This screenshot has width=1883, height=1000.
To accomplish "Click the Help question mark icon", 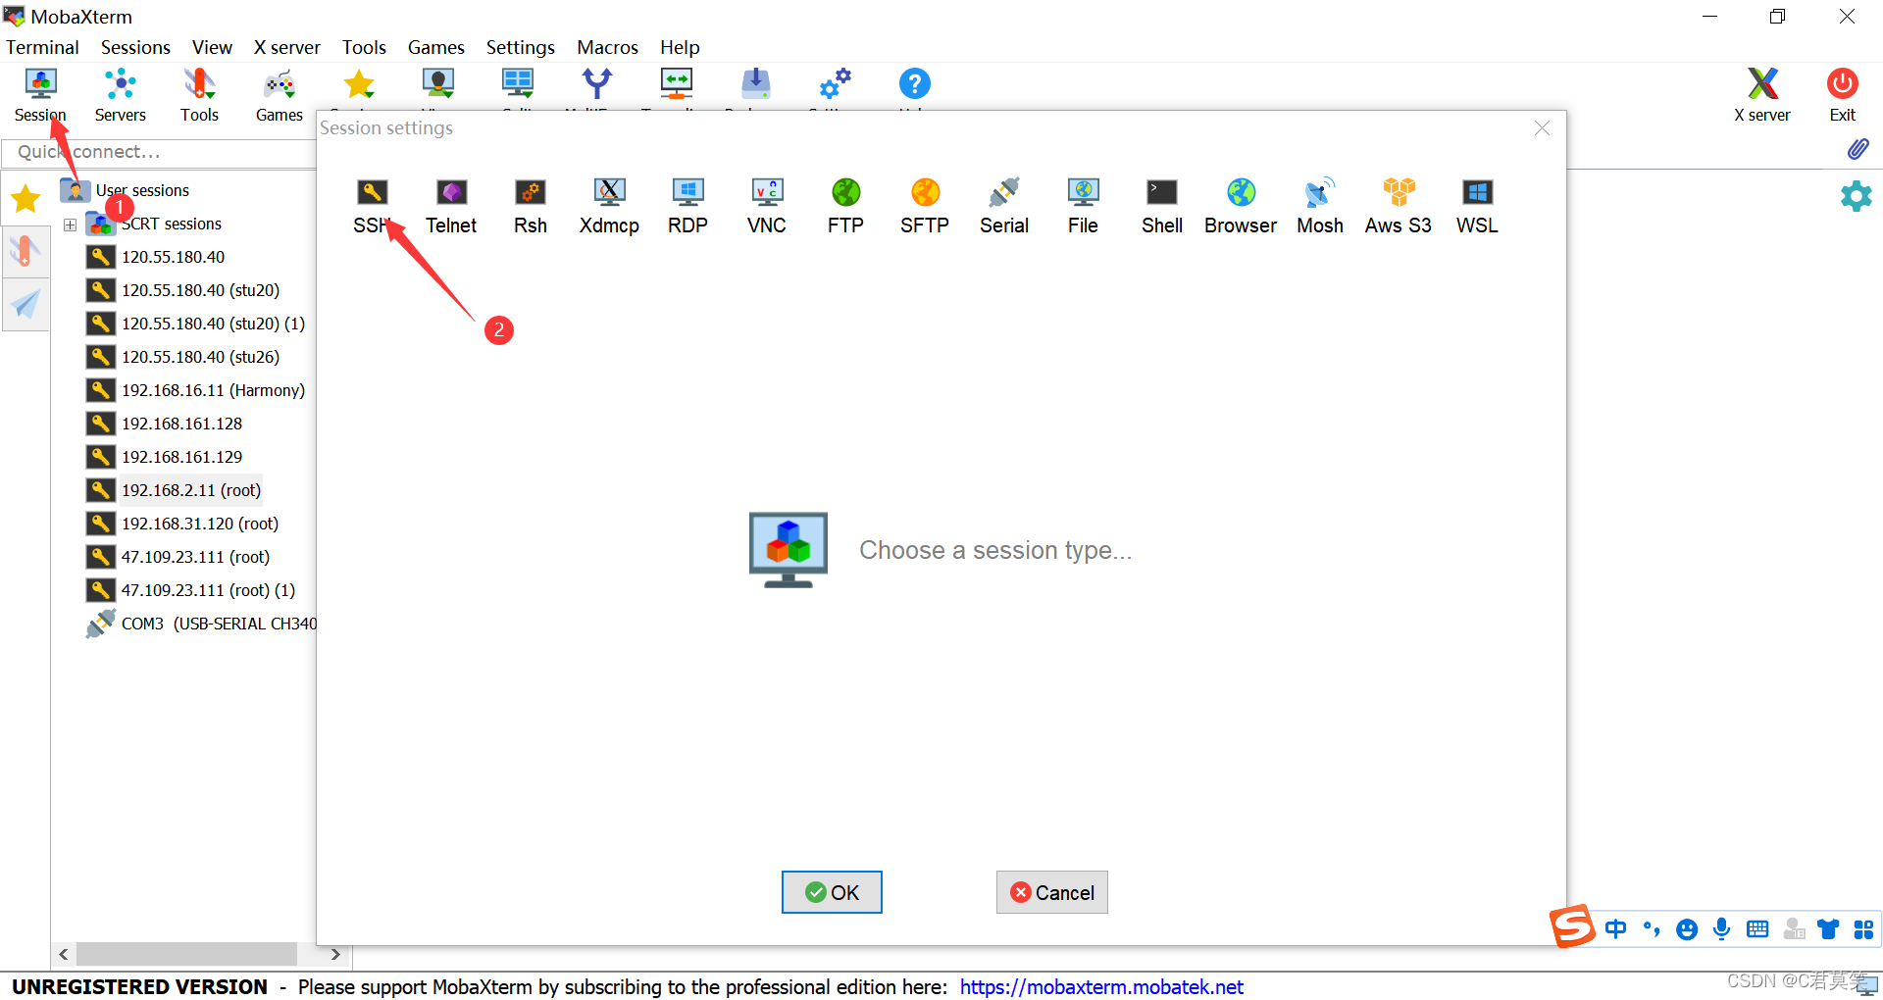I will pyautogui.click(x=914, y=84).
